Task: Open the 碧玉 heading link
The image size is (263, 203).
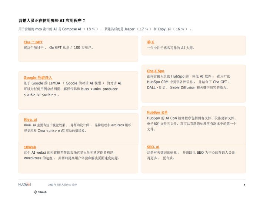Action: 151,42
